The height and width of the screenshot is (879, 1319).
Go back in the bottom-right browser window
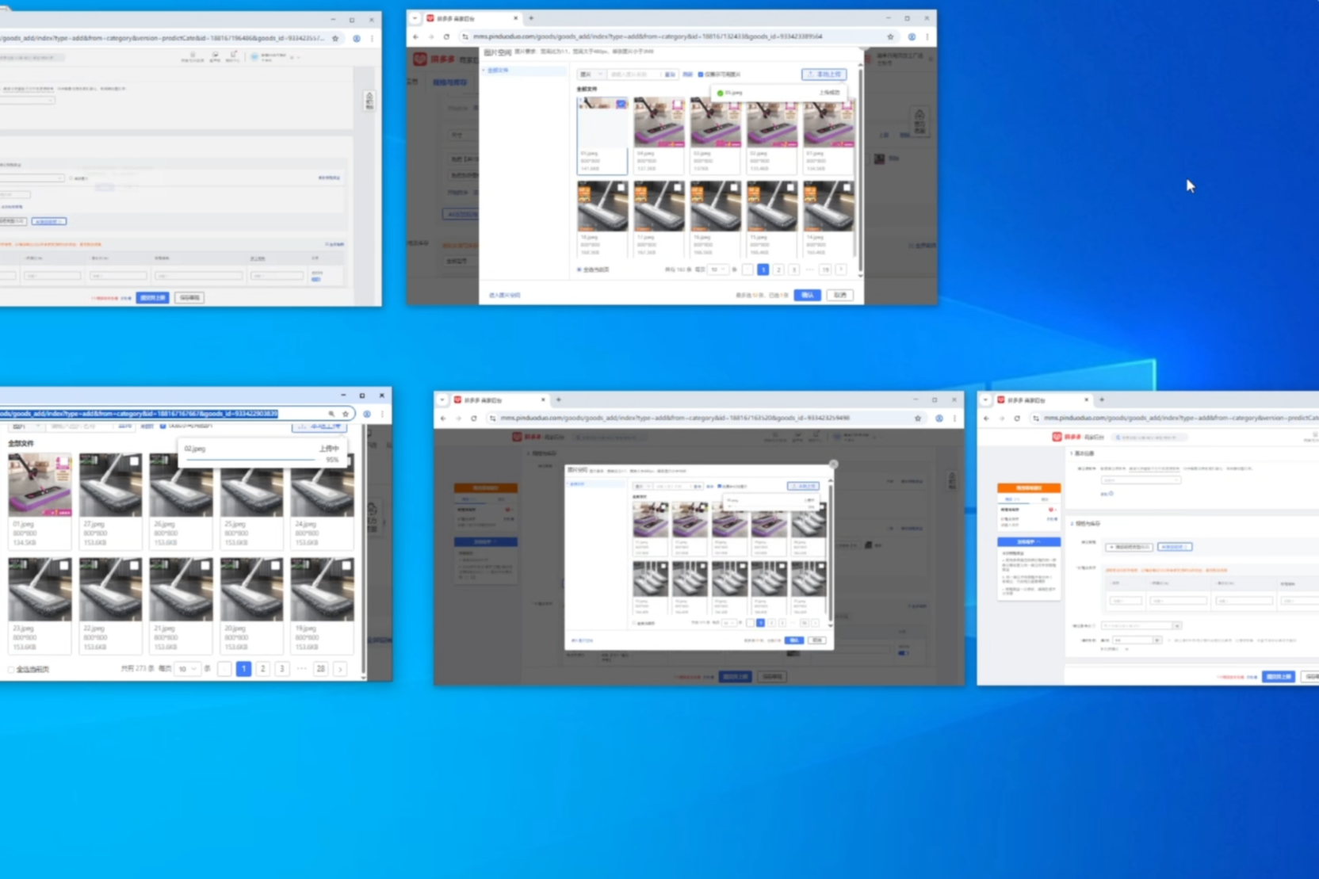coord(987,418)
